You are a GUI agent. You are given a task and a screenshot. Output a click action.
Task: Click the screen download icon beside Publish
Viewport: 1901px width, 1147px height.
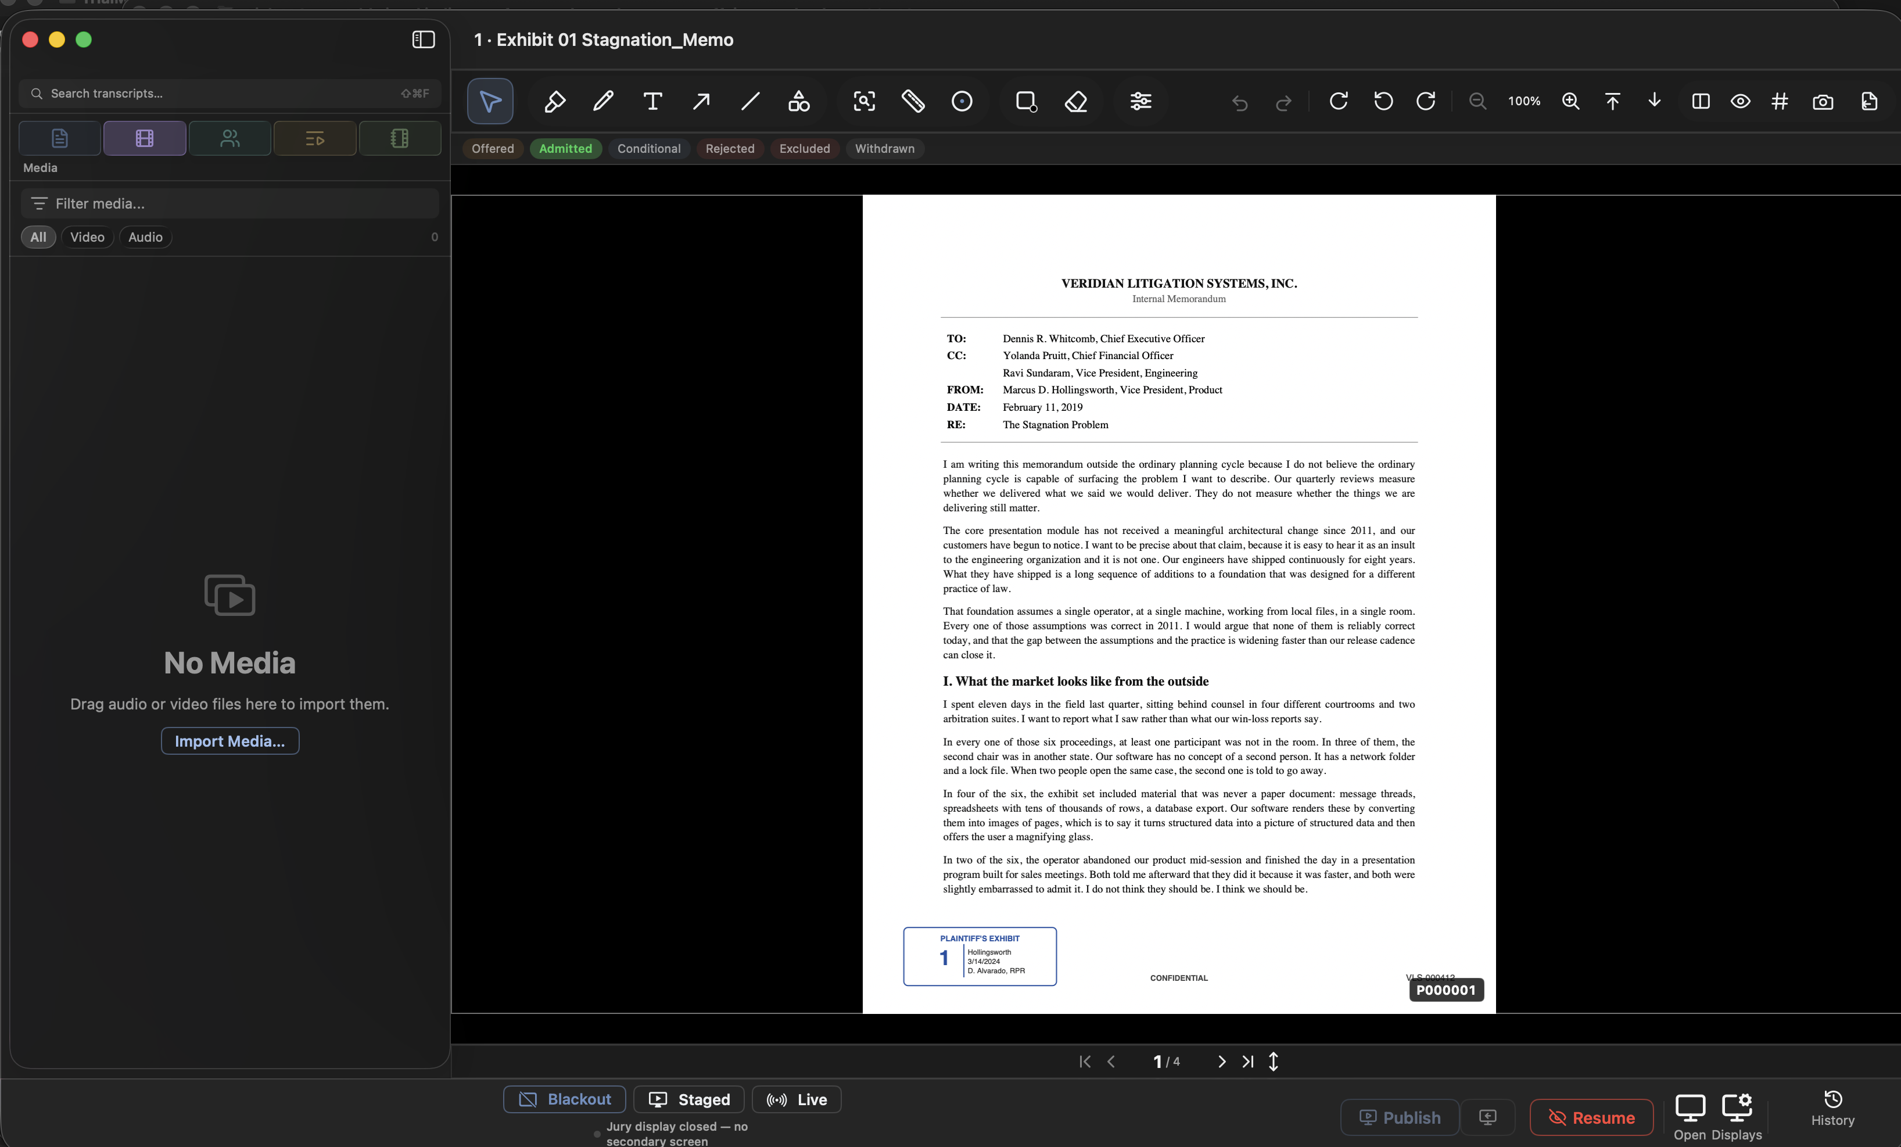point(1488,1118)
